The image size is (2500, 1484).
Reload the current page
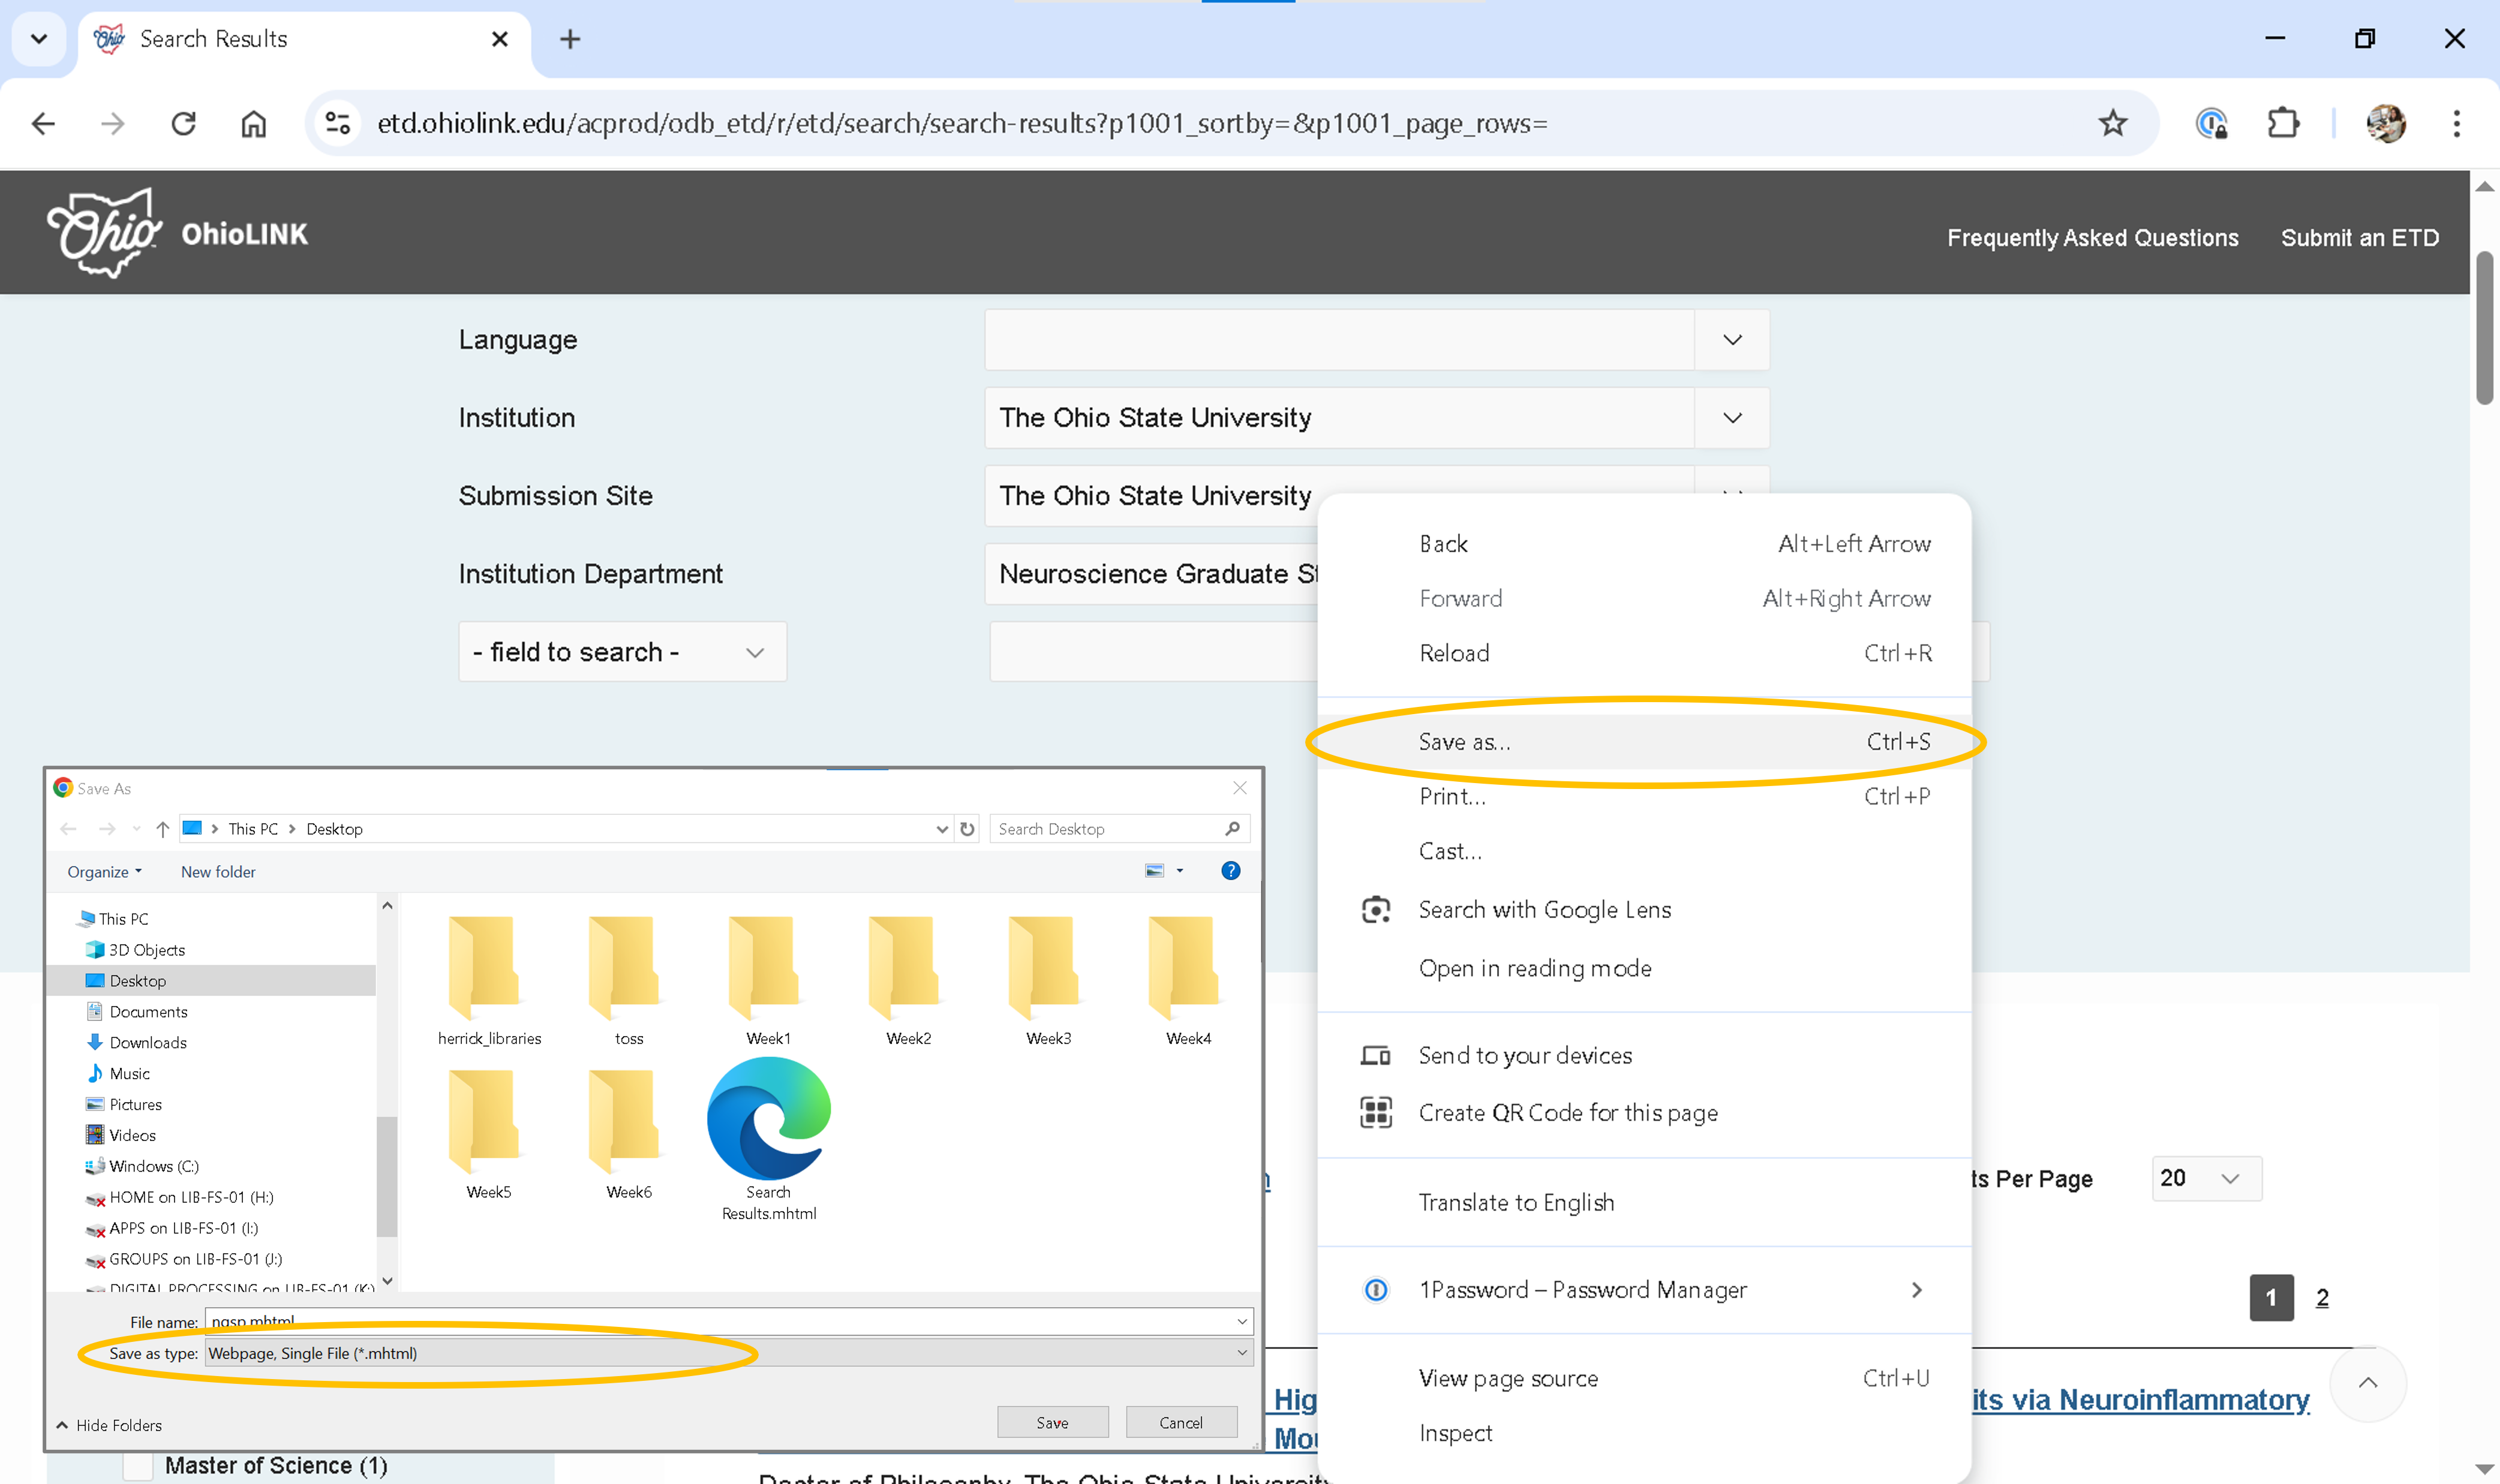(183, 123)
